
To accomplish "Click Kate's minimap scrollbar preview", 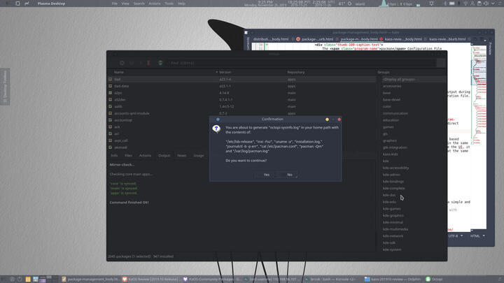I will (479, 136).
